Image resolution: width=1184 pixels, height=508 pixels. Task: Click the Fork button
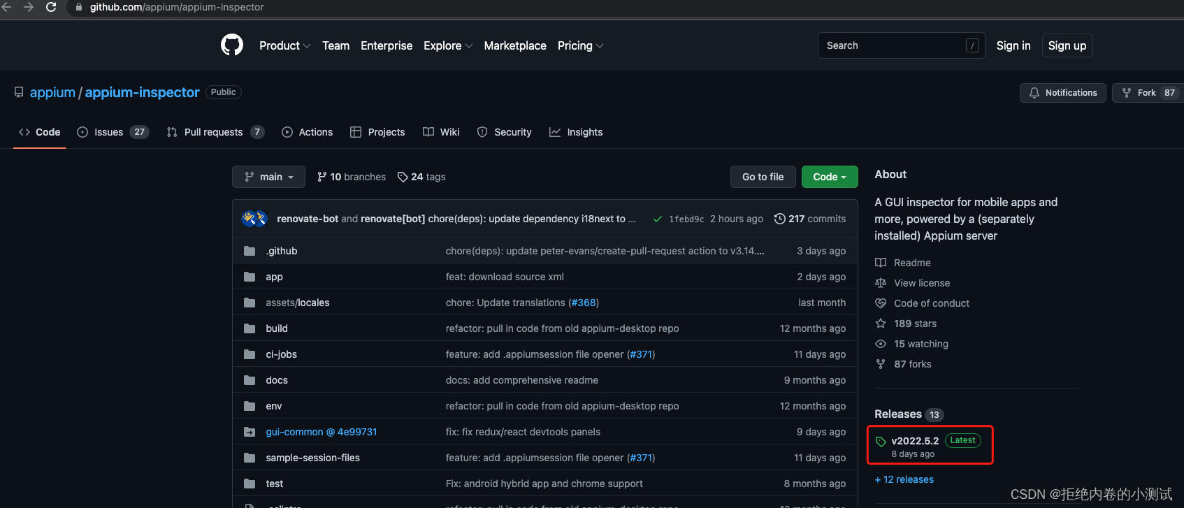coord(1147,93)
